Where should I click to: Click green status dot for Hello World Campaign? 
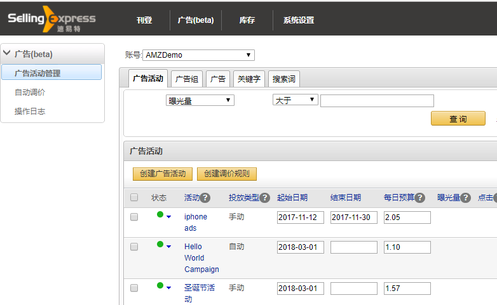[x=160, y=244]
